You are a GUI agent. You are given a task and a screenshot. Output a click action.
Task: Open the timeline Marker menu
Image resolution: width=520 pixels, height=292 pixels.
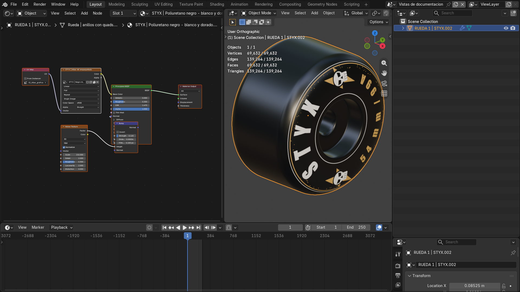38,228
